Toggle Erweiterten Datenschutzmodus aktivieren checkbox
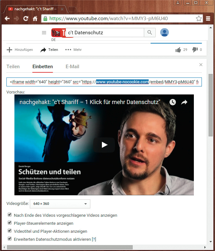The image size is (215, 251). 10,239
